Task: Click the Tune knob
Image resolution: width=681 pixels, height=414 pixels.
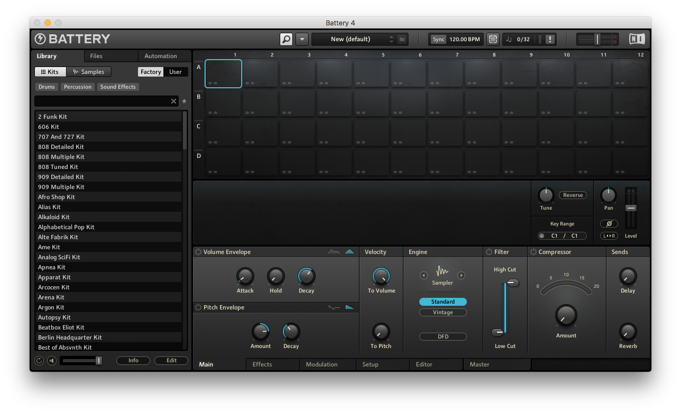Action: pyautogui.click(x=546, y=195)
